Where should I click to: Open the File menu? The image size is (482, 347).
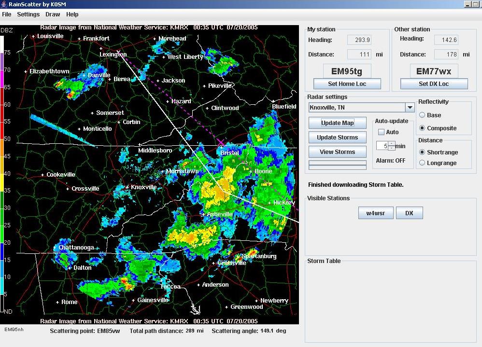[7, 14]
